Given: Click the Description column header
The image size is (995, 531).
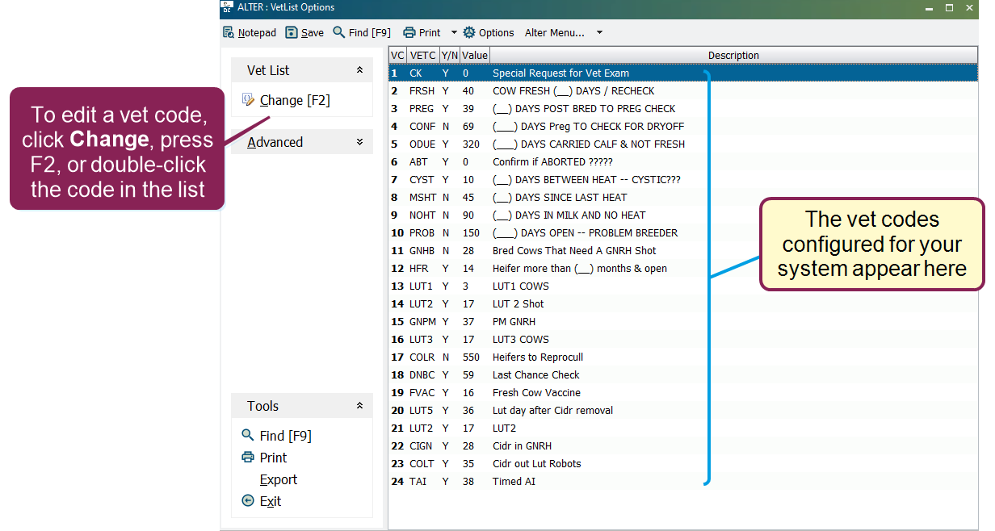Looking at the screenshot, I should pos(733,56).
